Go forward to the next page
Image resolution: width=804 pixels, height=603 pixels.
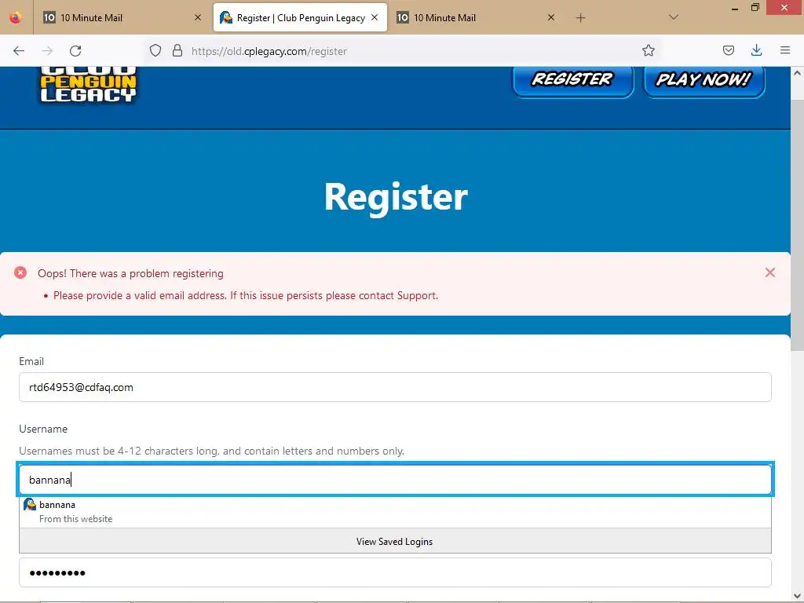pos(47,51)
